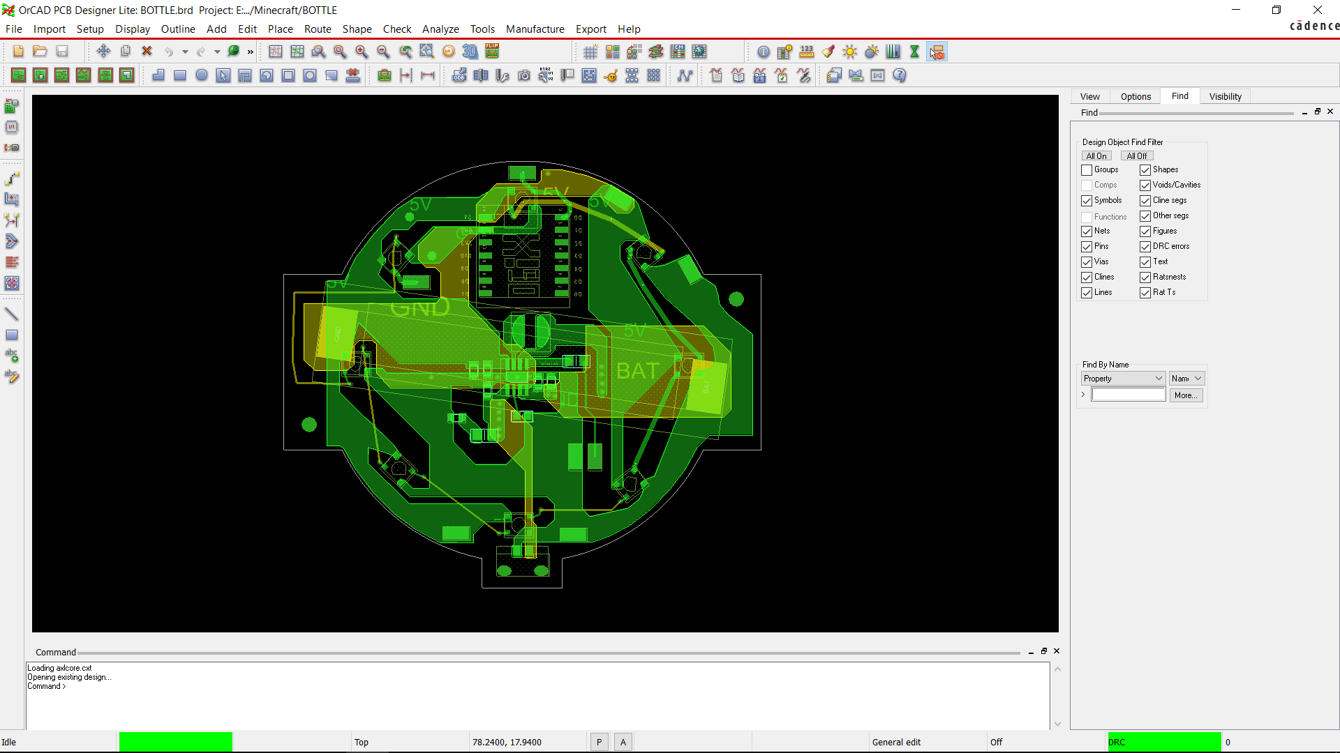The height and width of the screenshot is (753, 1340).
Task: Click the Command window input area
Action: point(537,696)
